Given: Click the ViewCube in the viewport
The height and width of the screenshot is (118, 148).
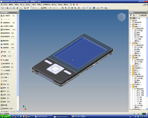Looking at the screenshot, I should [x=121, y=17].
